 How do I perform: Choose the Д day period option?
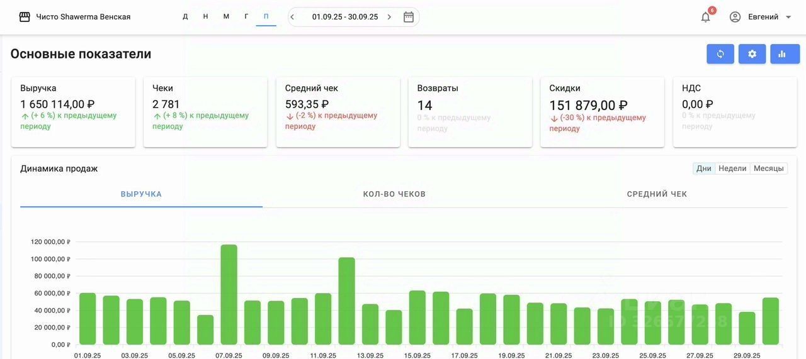185,17
